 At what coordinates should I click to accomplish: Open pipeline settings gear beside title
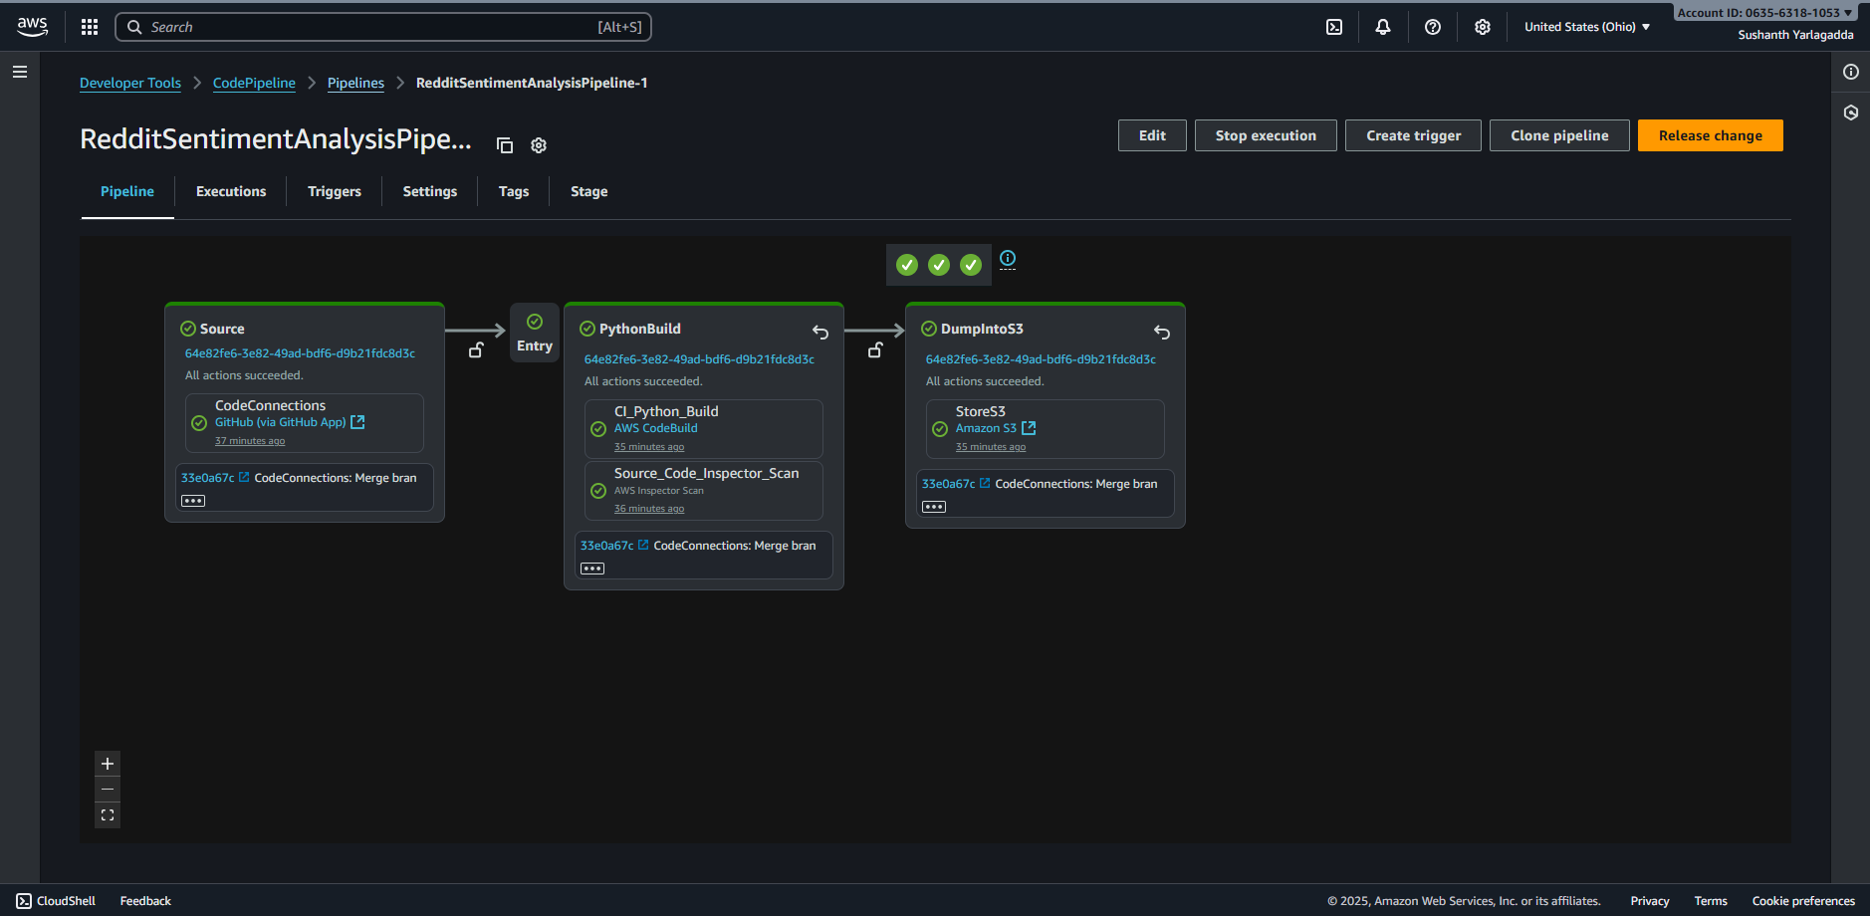click(539, 145)
